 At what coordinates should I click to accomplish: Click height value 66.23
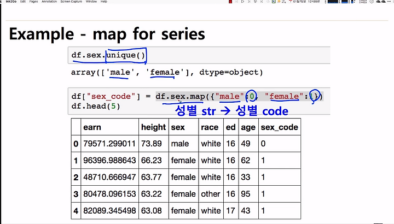coord(151,160)
